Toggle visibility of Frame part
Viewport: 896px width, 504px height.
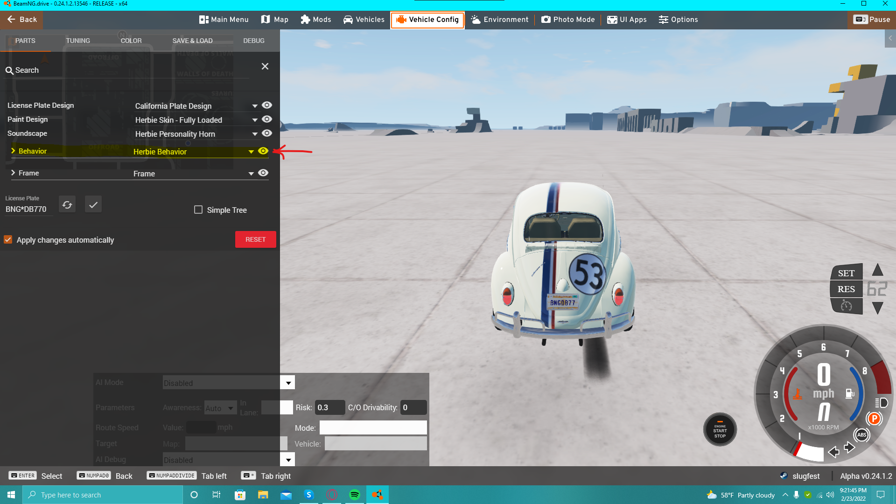263,173
